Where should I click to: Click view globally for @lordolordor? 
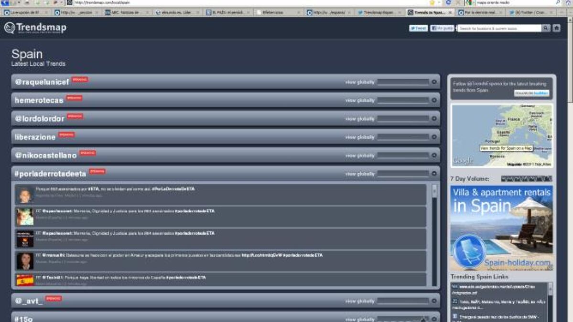click(x=360, y=119)
